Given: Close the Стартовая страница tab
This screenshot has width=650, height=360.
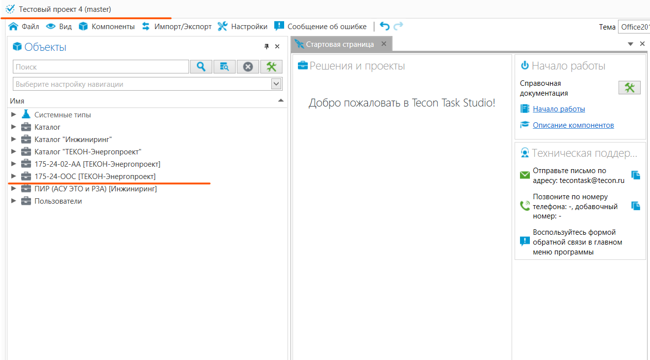Looking at the screenshot, I should [x=384, y=44].
